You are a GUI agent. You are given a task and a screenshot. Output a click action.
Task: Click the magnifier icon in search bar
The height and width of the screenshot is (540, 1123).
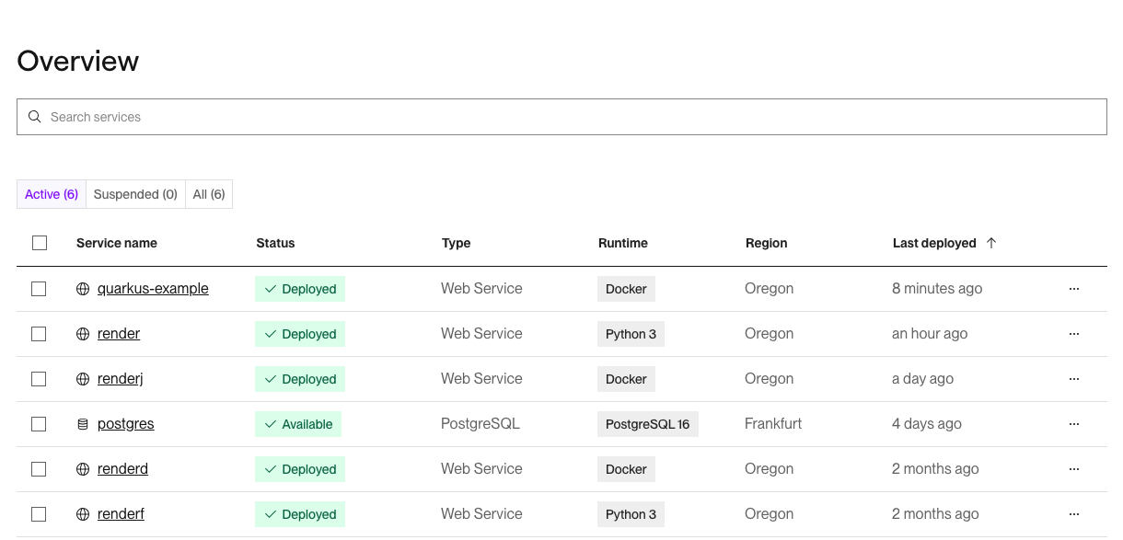click(35, 117)
